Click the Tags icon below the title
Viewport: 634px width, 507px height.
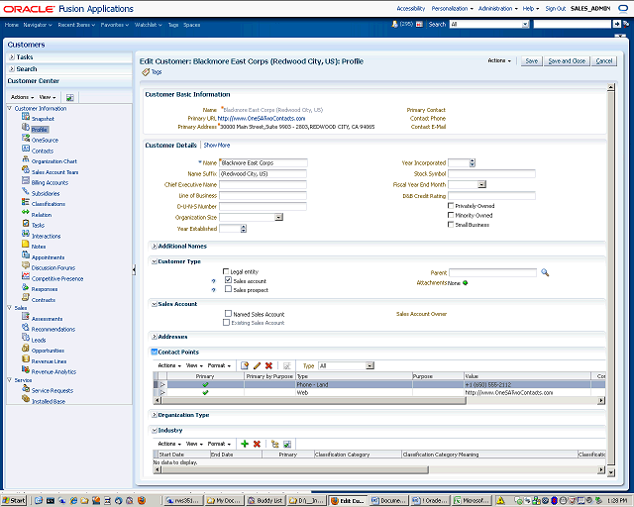point(146,72)
